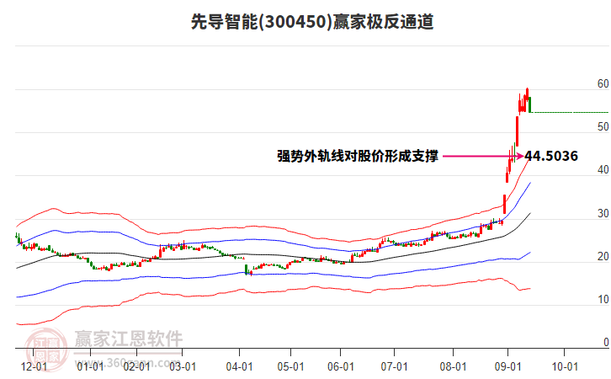Click the y-axis label 50
Screen dimensions: 611x379
pos(603,126)
